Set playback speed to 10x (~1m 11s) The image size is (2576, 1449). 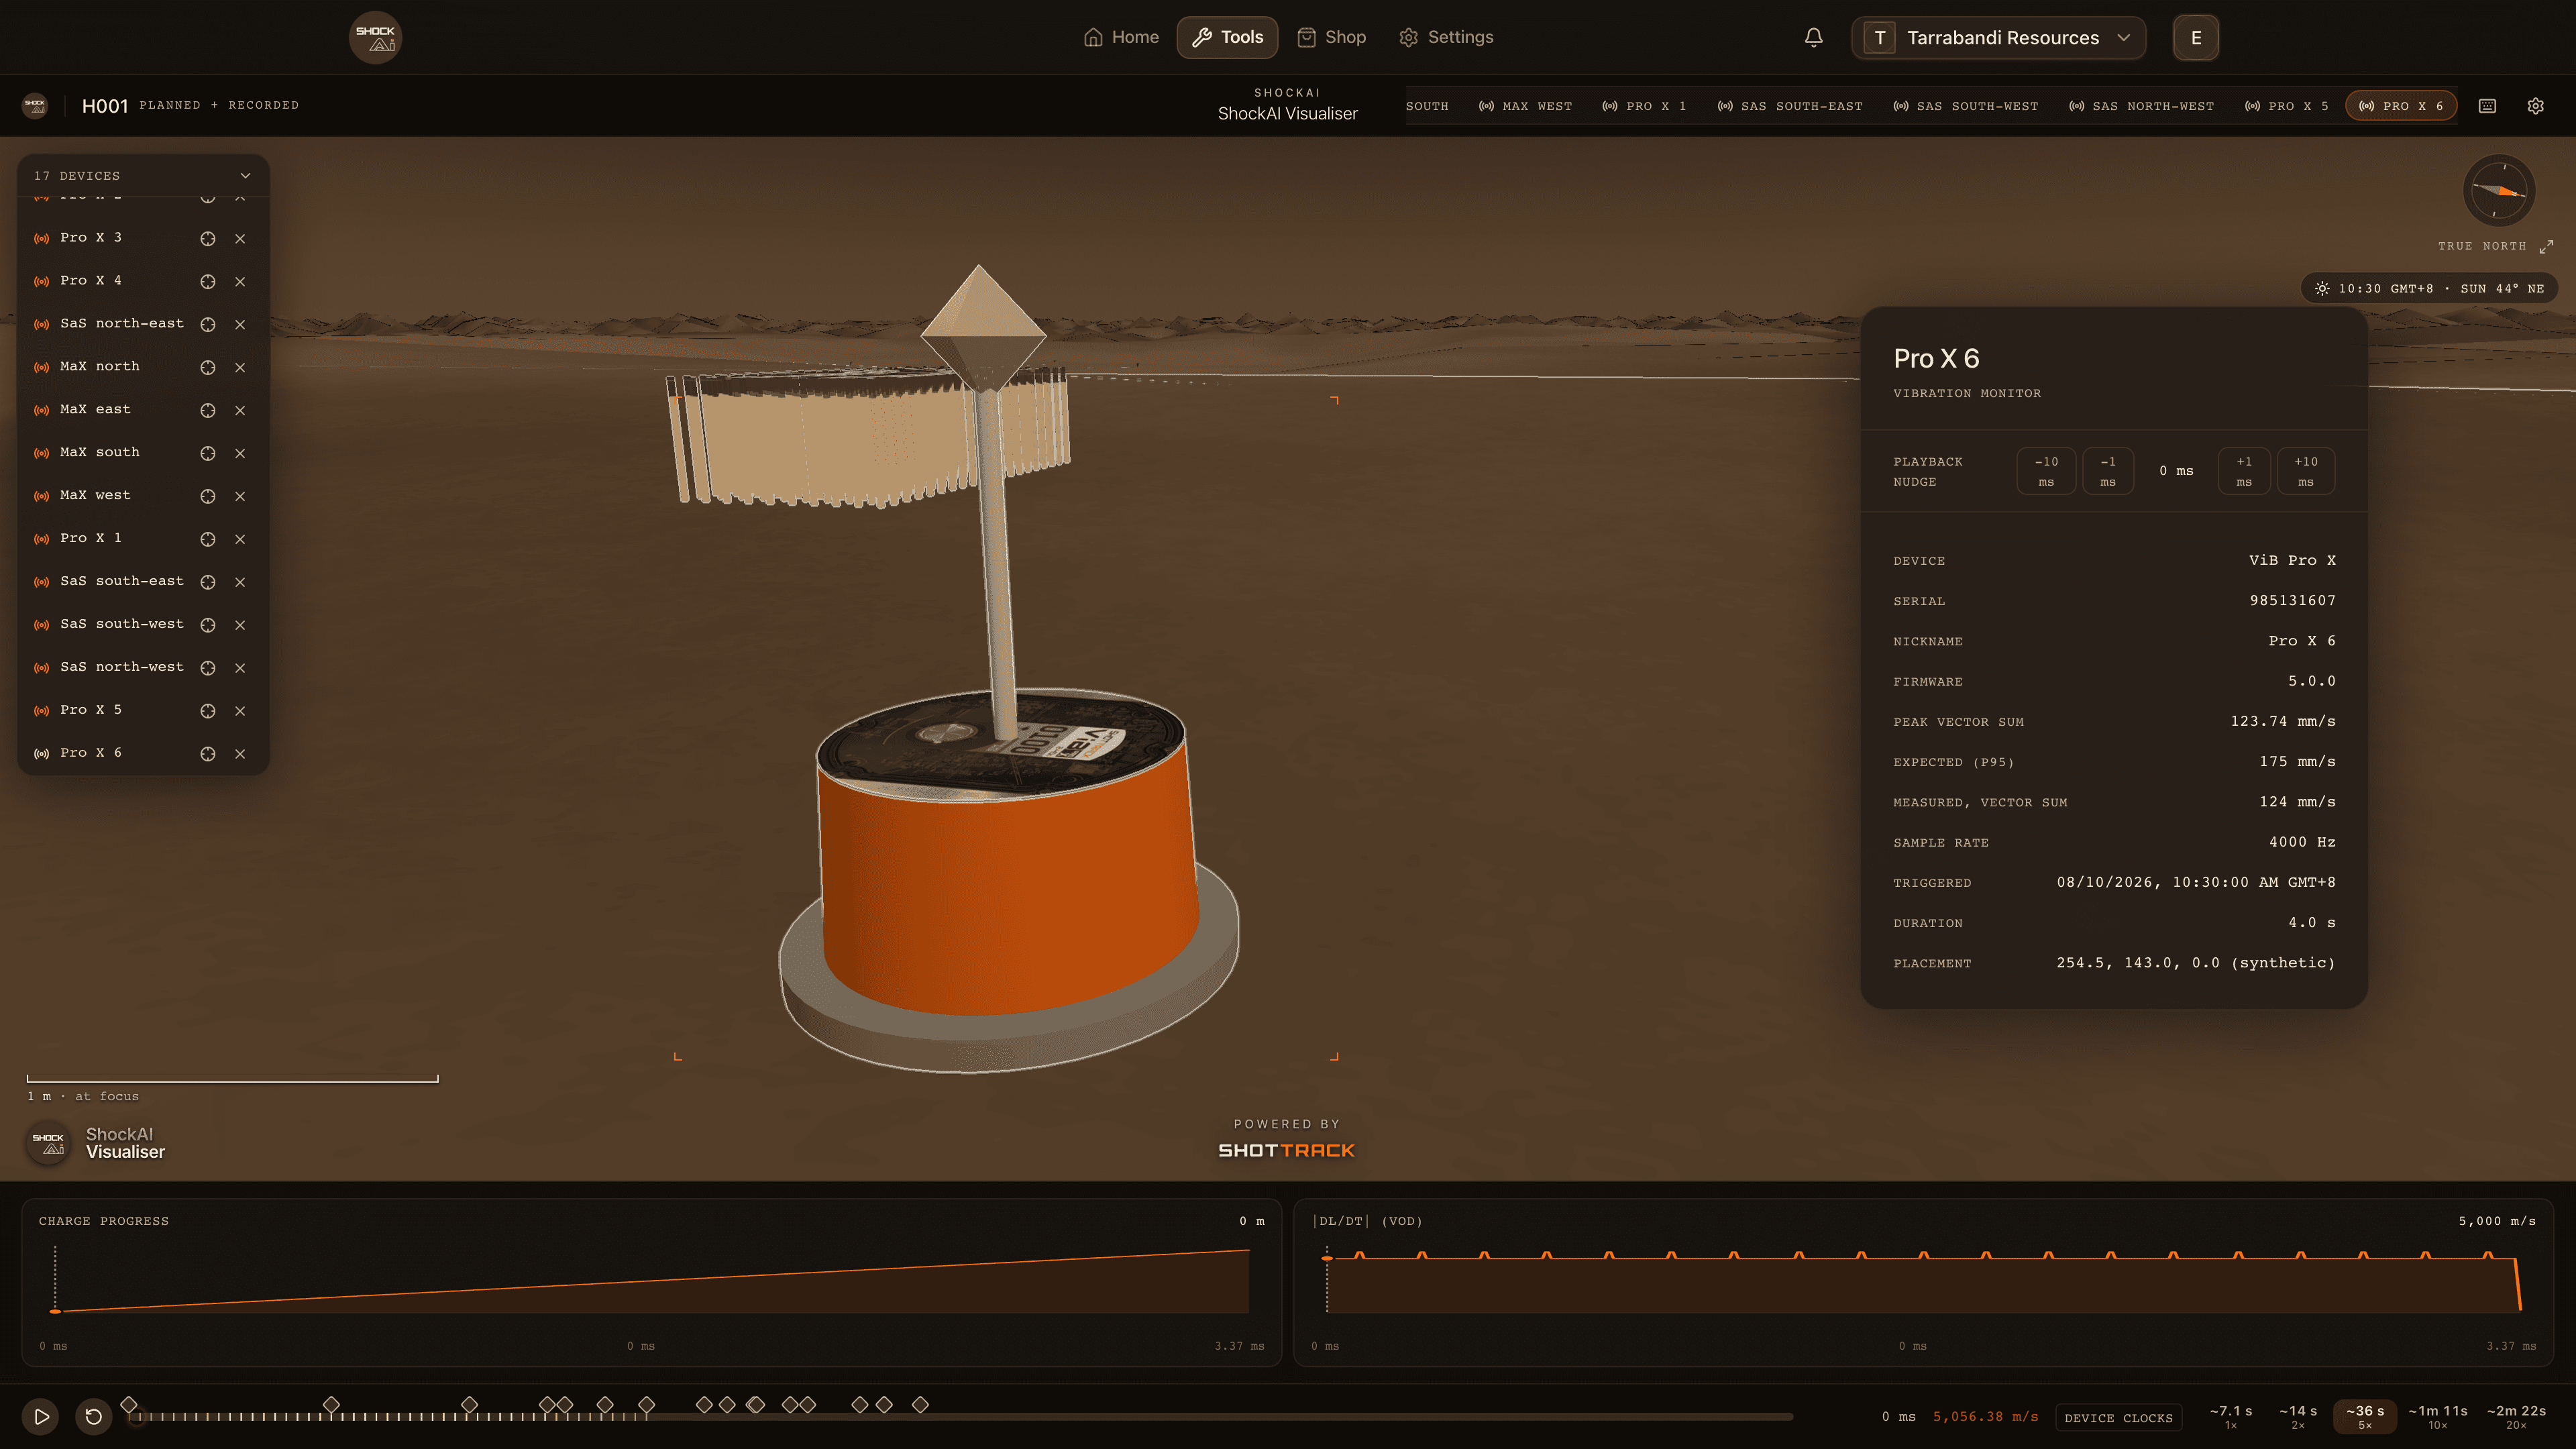click(2438, 1416)
